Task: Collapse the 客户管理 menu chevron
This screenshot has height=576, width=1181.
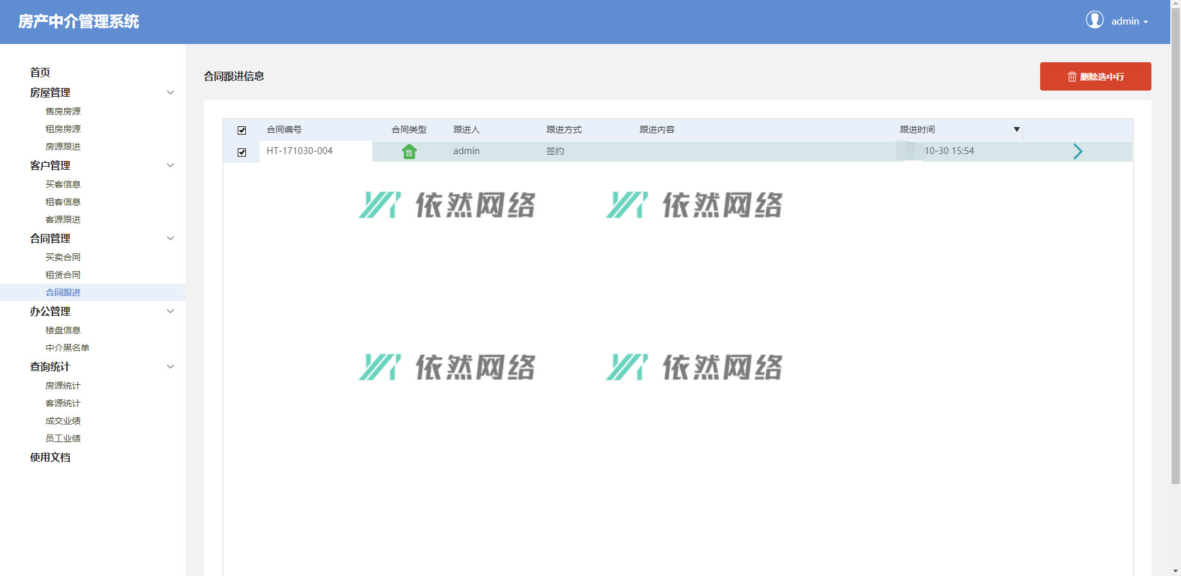Action: [x=170, y=165]
